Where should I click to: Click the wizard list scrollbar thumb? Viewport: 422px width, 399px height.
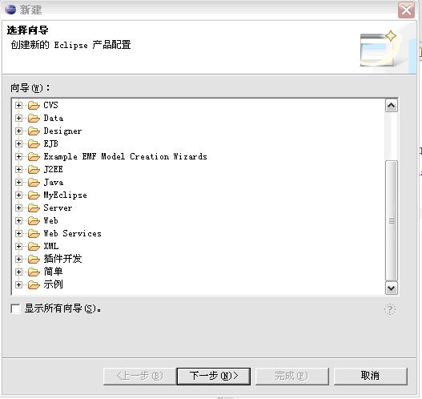coord(392,221)
